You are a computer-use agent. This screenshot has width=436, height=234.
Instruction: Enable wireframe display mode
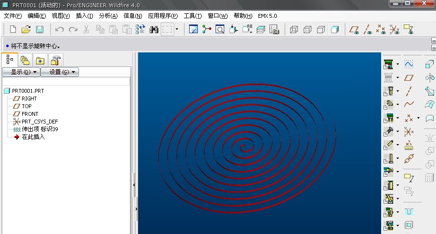294,29
